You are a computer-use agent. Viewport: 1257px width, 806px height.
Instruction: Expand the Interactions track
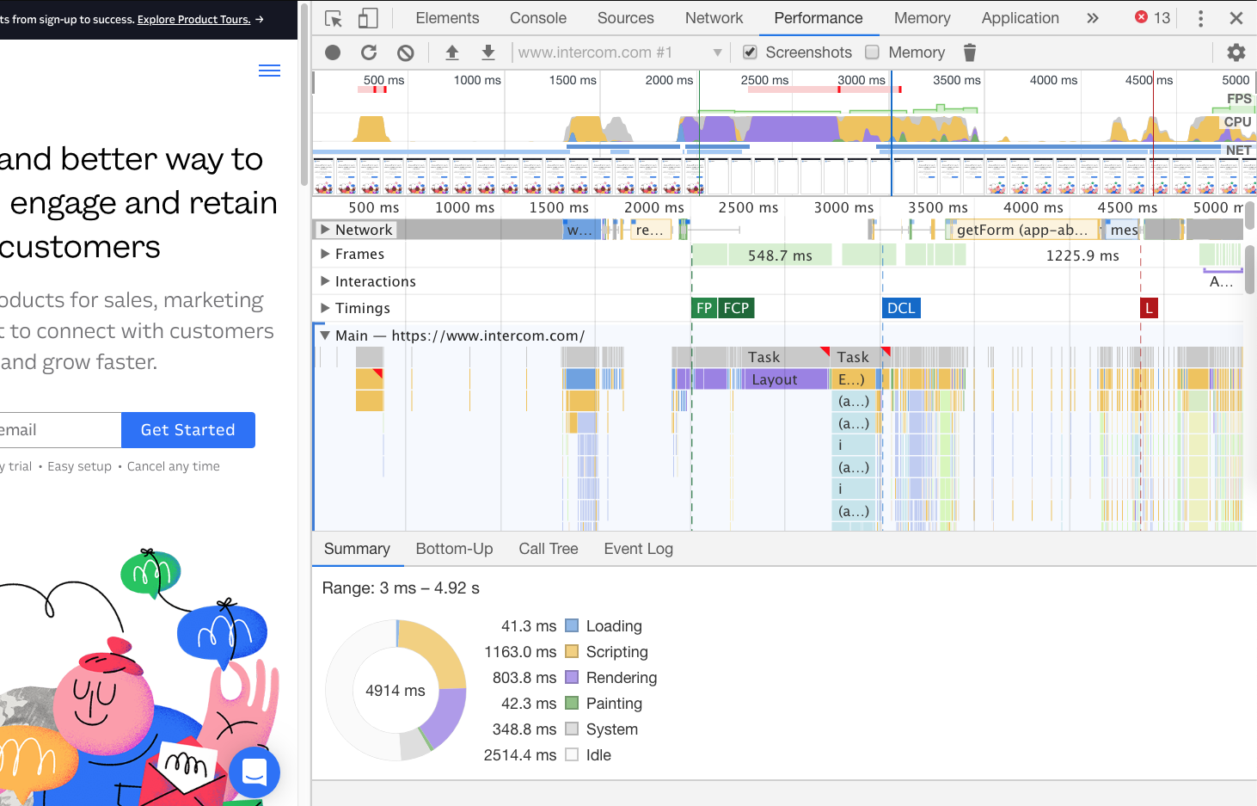[325, 281]
